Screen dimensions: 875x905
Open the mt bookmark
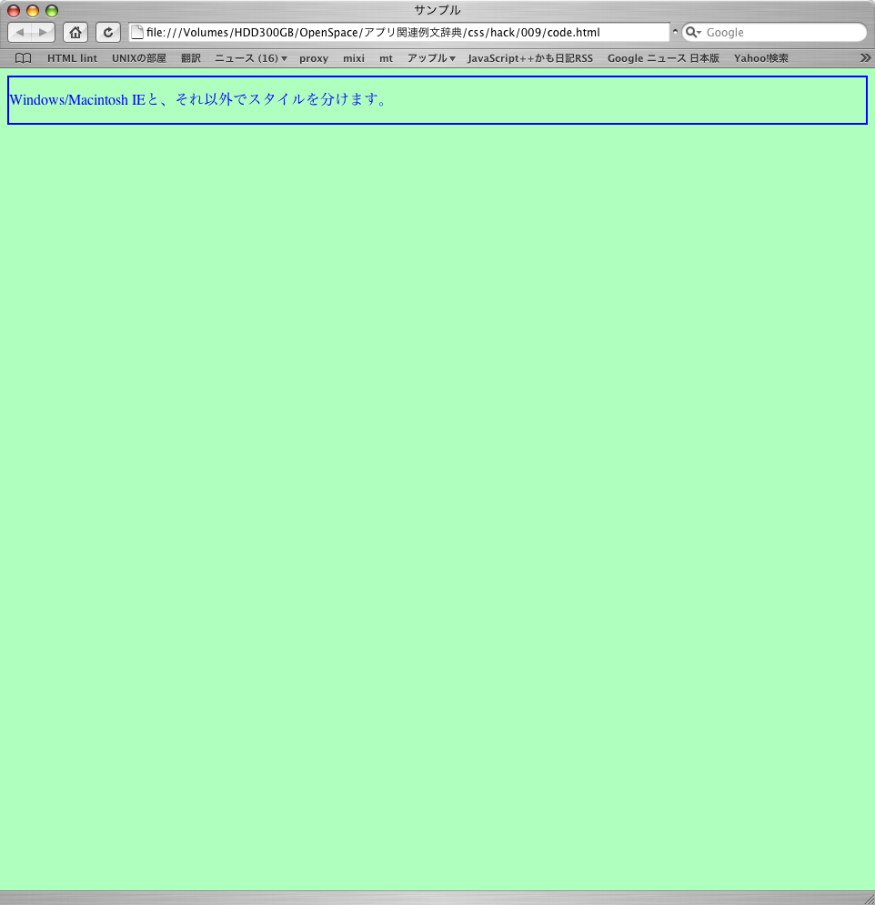(387, 58)
